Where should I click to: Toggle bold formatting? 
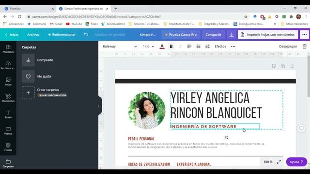[x=171, y=46]
